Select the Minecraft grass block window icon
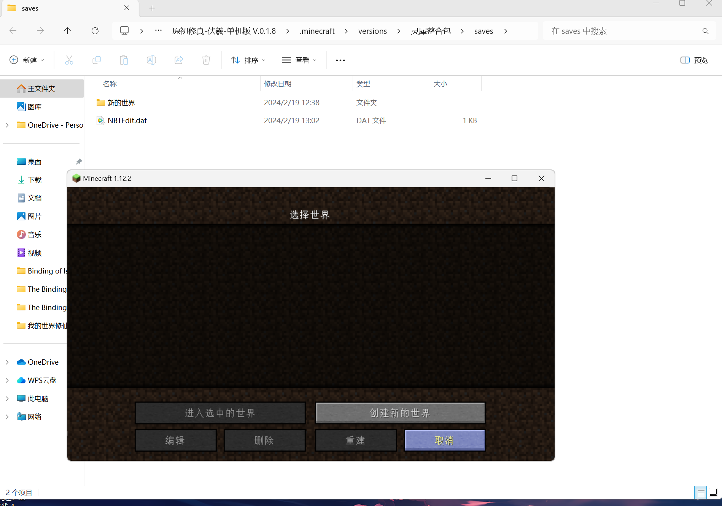 click(x=76, y=178)
